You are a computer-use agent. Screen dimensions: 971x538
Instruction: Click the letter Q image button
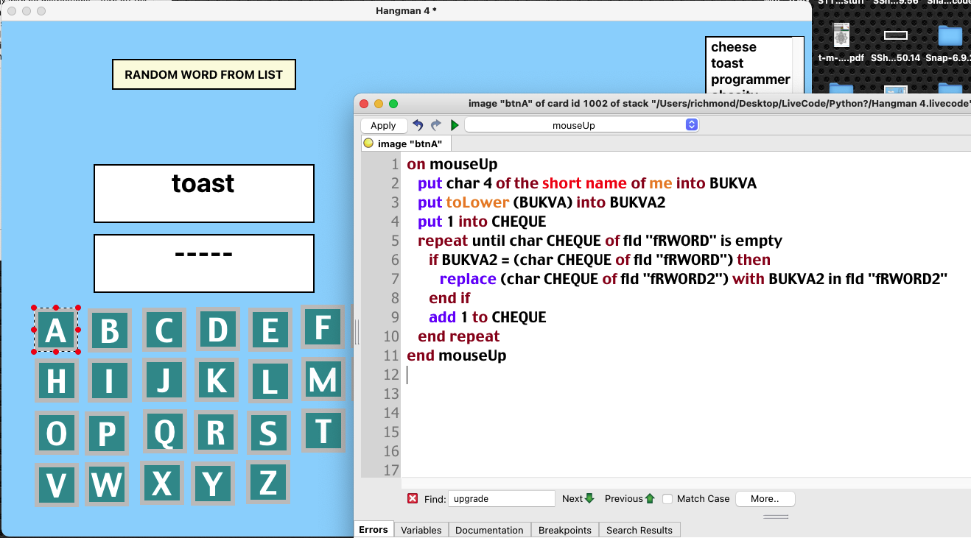point(164,432)
